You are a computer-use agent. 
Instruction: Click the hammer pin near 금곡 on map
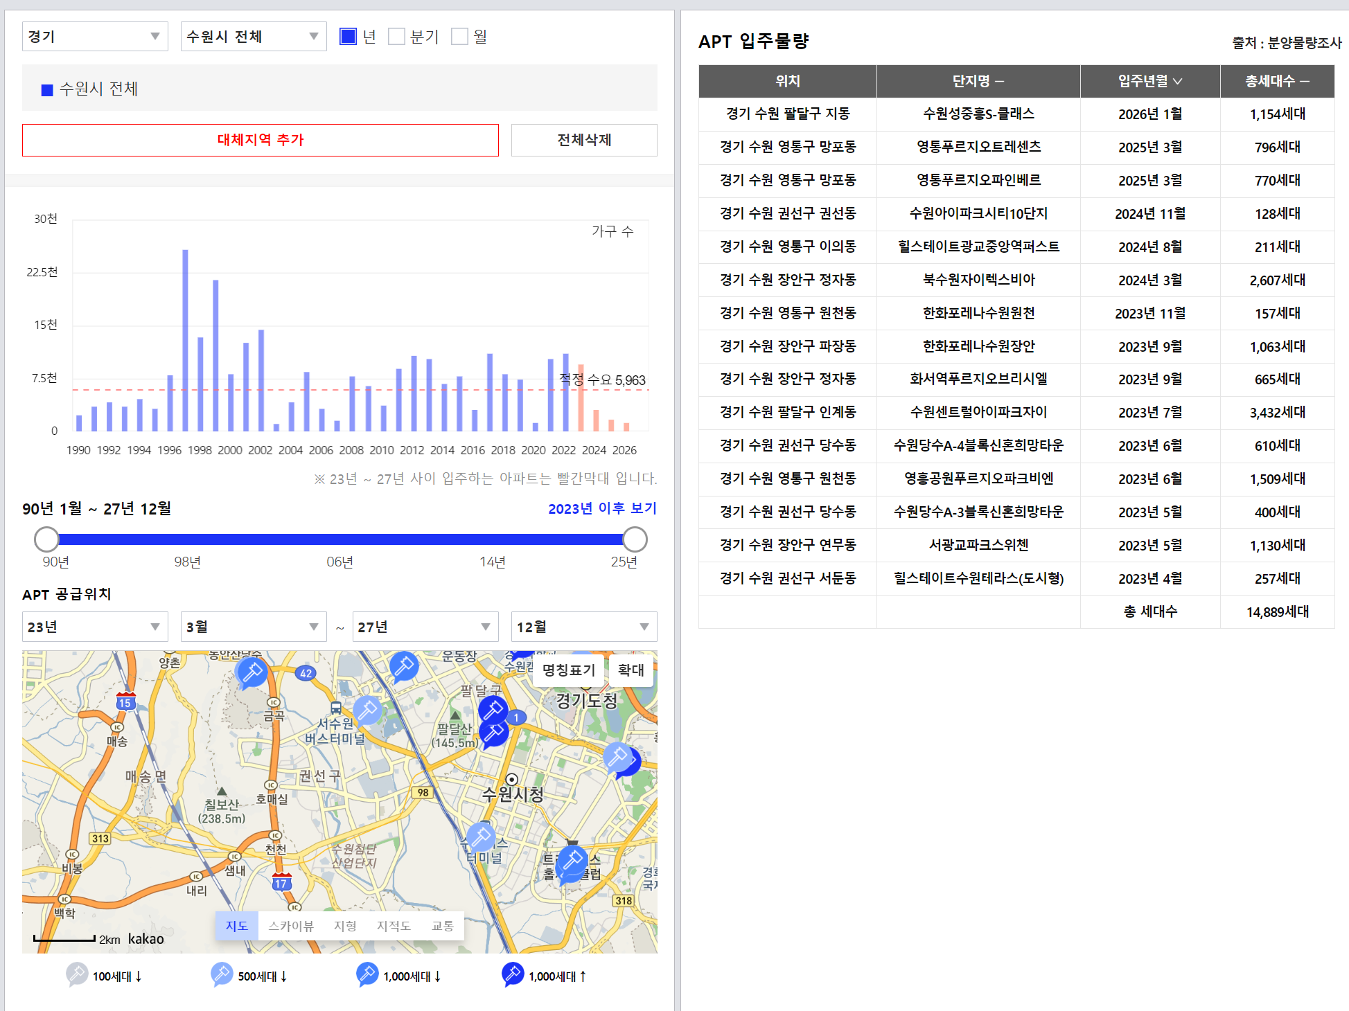[252, 672]
